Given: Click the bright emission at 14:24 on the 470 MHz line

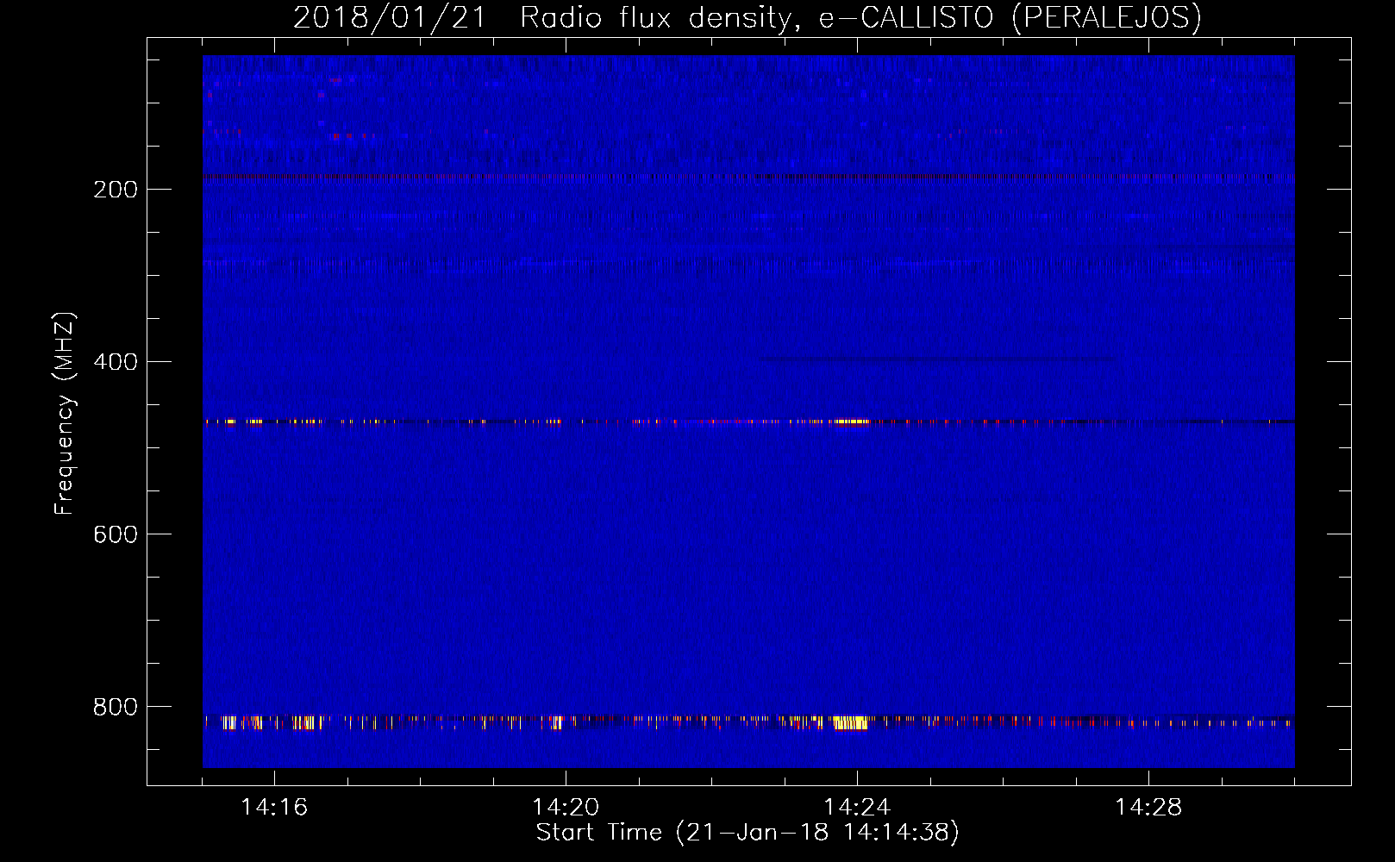Looking at the screenshot, I should pyautogui.click(x=849, y=422).
